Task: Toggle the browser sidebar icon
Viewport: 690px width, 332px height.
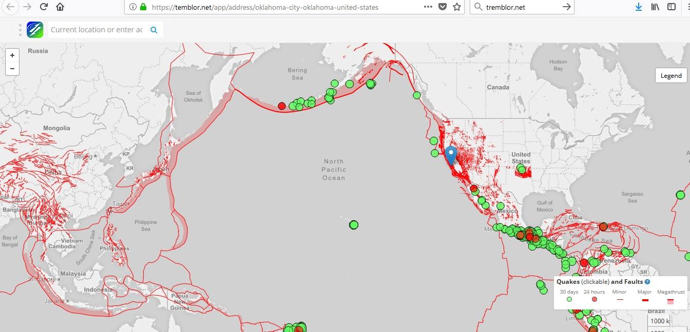Action: [672, 7]
